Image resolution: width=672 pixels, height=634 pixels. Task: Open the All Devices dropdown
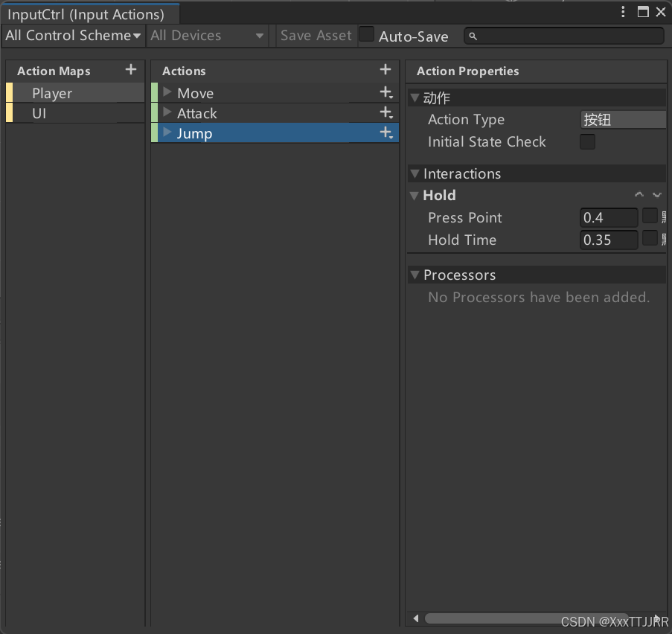(205, 35)
